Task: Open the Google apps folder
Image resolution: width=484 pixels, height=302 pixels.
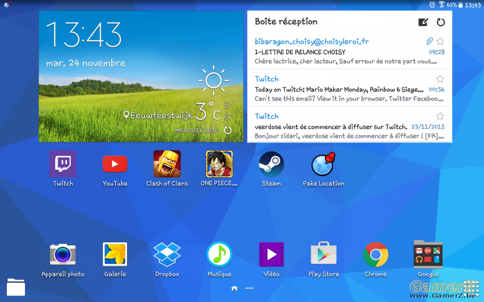Action: pyautogui.click(x=428, y=254)
